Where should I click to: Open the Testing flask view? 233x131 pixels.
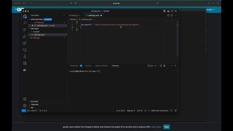pyautogui.click(x=25, y=56)
